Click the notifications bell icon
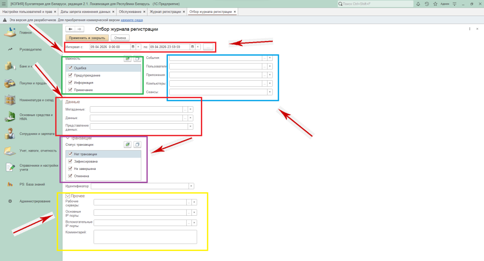Viewport: 484px width, 261px height. click(418, 4)
